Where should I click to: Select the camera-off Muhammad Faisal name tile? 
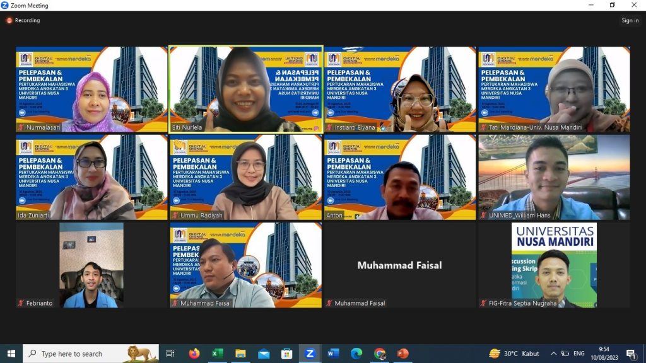[x=400, y=265]
